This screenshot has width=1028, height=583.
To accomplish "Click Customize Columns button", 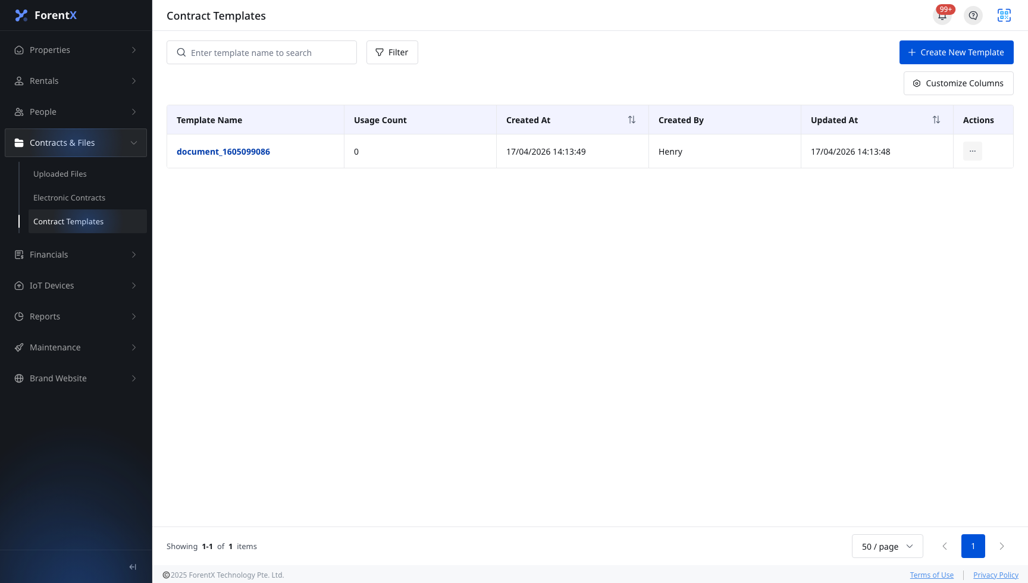I will point(958,83).
